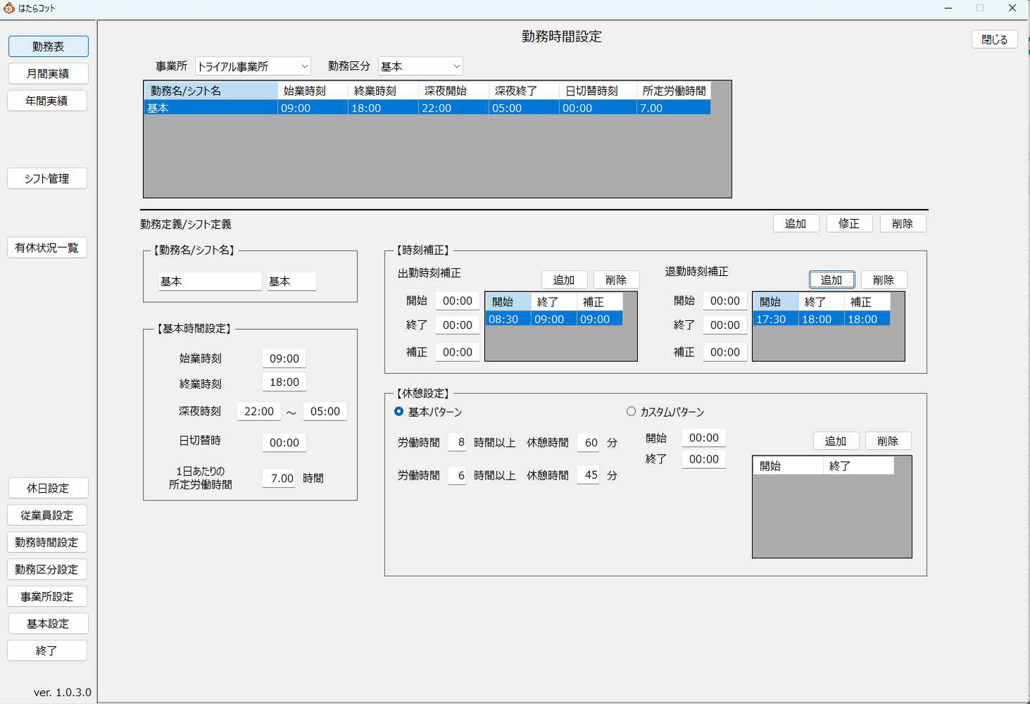Screen dimensions: 1030x704
Task: Expand the 勤務区分 dropdown
Action: (x=420, y=66)
